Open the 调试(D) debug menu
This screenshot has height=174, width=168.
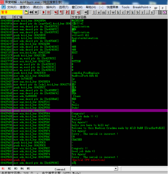tap(38, 7)
